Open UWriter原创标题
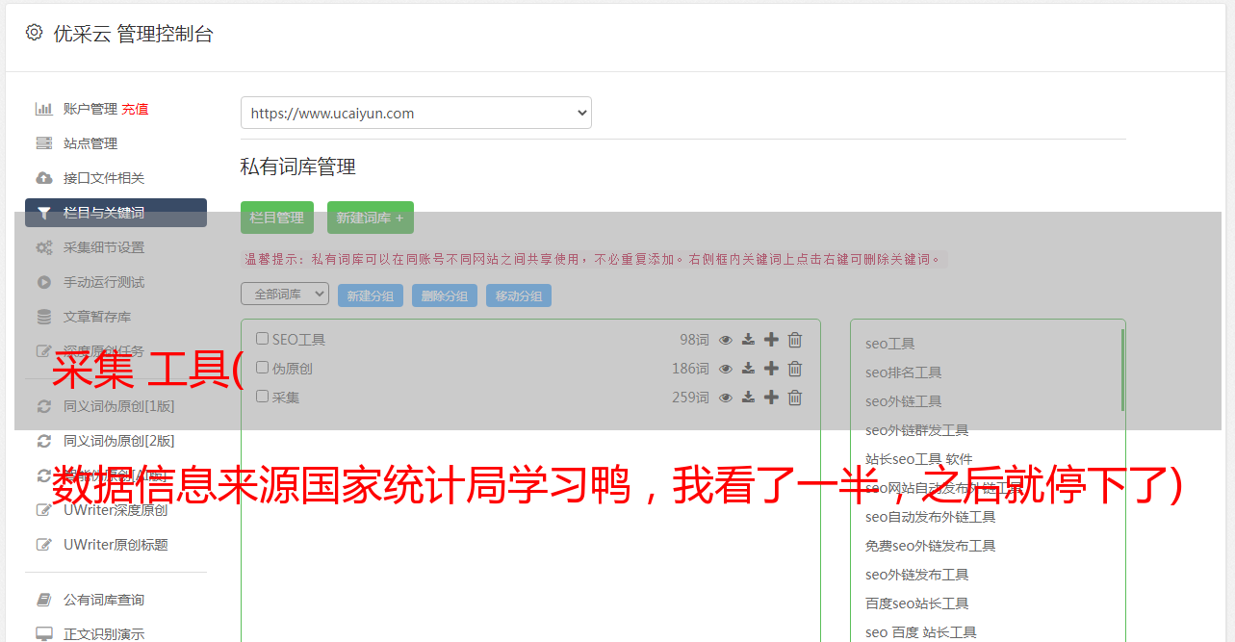 click(116, 545)
